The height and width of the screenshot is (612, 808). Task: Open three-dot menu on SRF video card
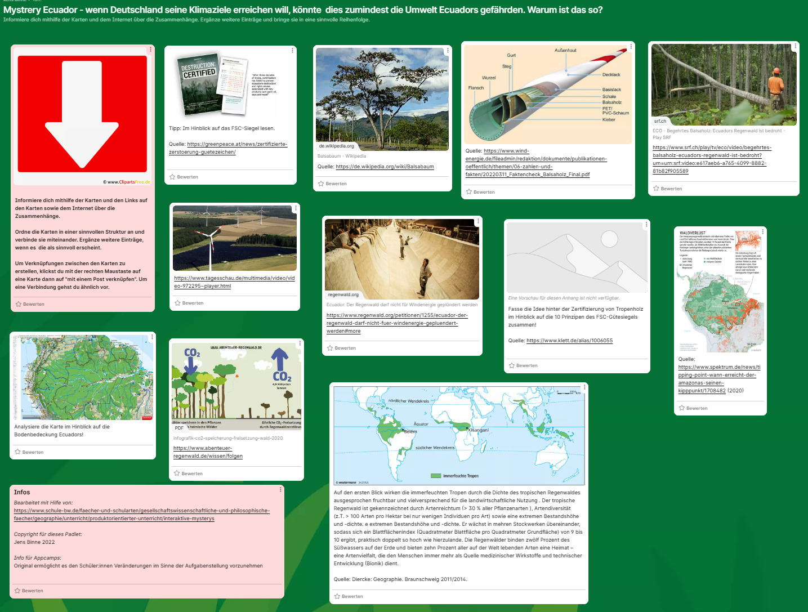point(795,47)
